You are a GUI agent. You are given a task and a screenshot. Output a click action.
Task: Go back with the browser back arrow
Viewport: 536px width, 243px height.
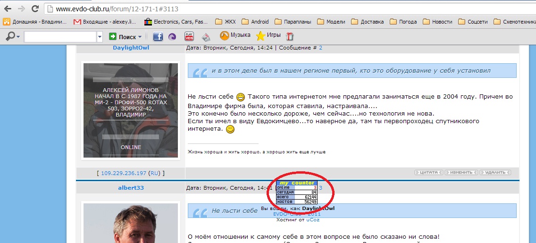click(x=7, y=8)
